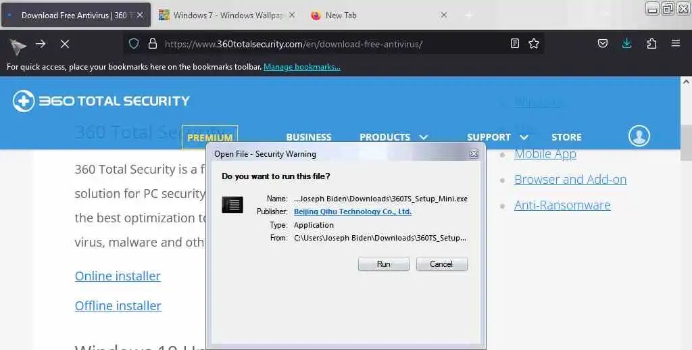Click Cancel in the security warning
692x350 pixels.
pos(441,264)
